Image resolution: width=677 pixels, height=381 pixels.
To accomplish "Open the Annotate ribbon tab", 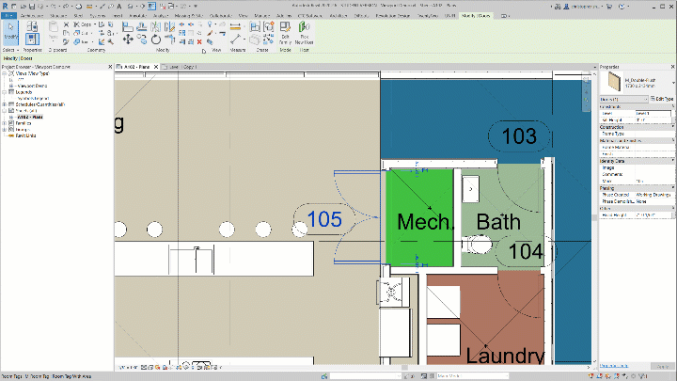I will [137, 16].
